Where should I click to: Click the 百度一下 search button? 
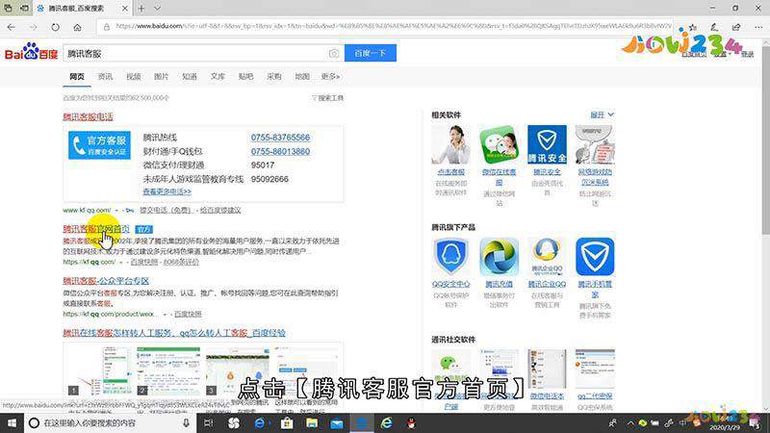tap(371, 53)
